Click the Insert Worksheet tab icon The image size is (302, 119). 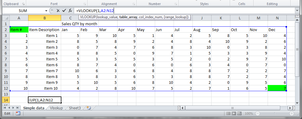(x=89, y=108)
